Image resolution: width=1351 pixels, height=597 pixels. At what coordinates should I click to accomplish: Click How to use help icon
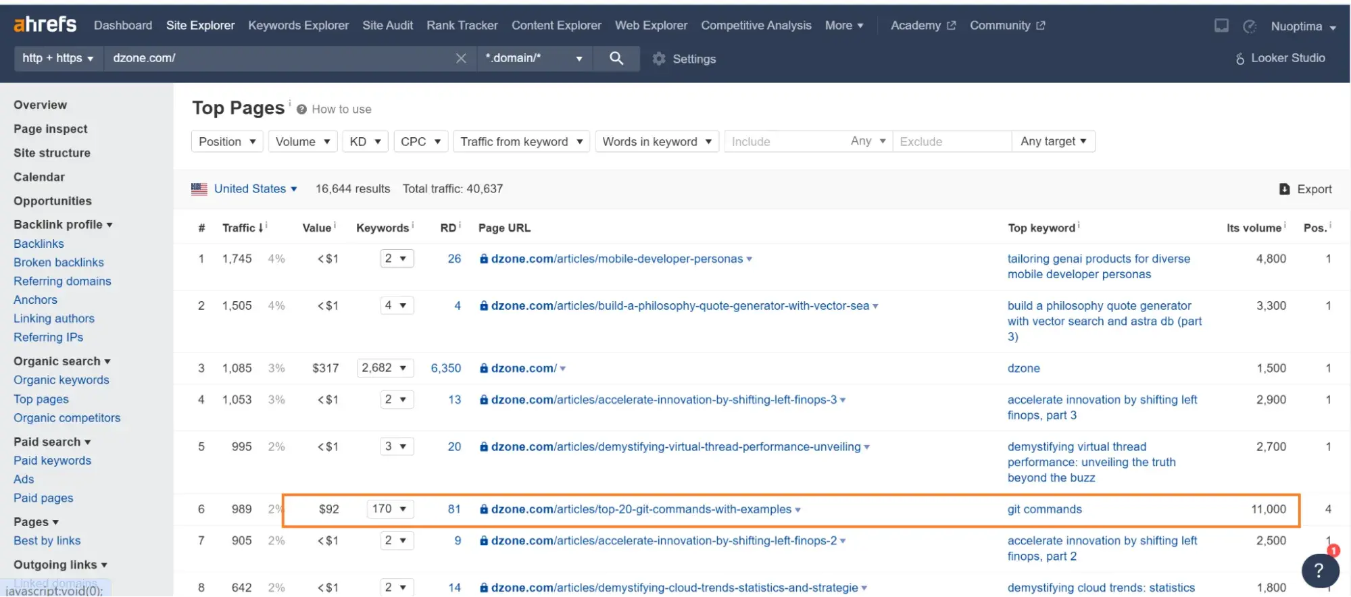pyautogui.click(x=301, y=109)
